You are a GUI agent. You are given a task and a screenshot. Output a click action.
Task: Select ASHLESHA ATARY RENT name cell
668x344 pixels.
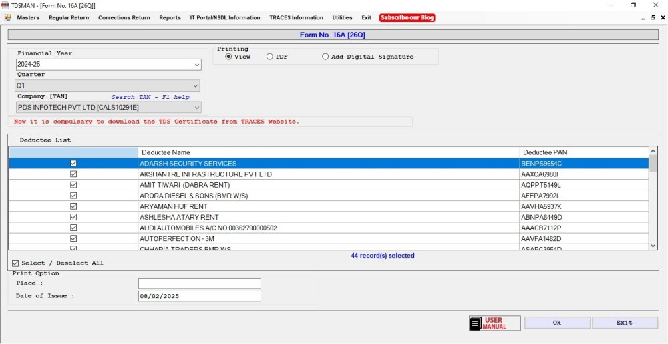tap(329, 217)
